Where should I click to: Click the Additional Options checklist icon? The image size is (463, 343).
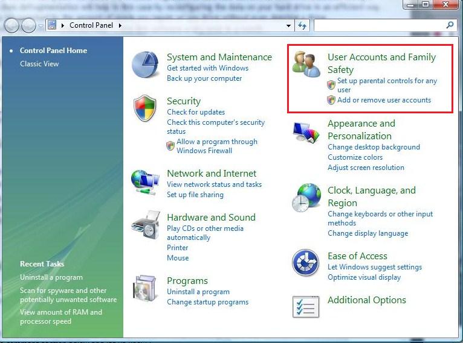point(306,307)
